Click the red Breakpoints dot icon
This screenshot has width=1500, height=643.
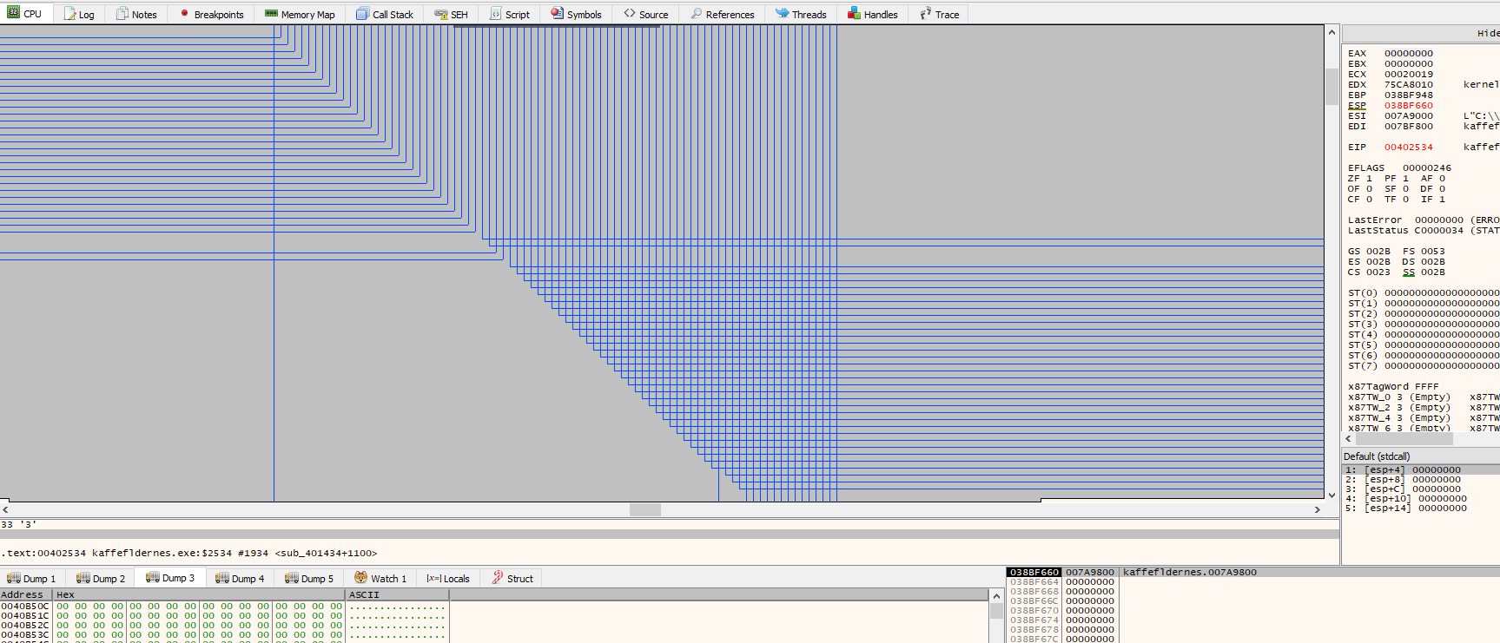184,13
